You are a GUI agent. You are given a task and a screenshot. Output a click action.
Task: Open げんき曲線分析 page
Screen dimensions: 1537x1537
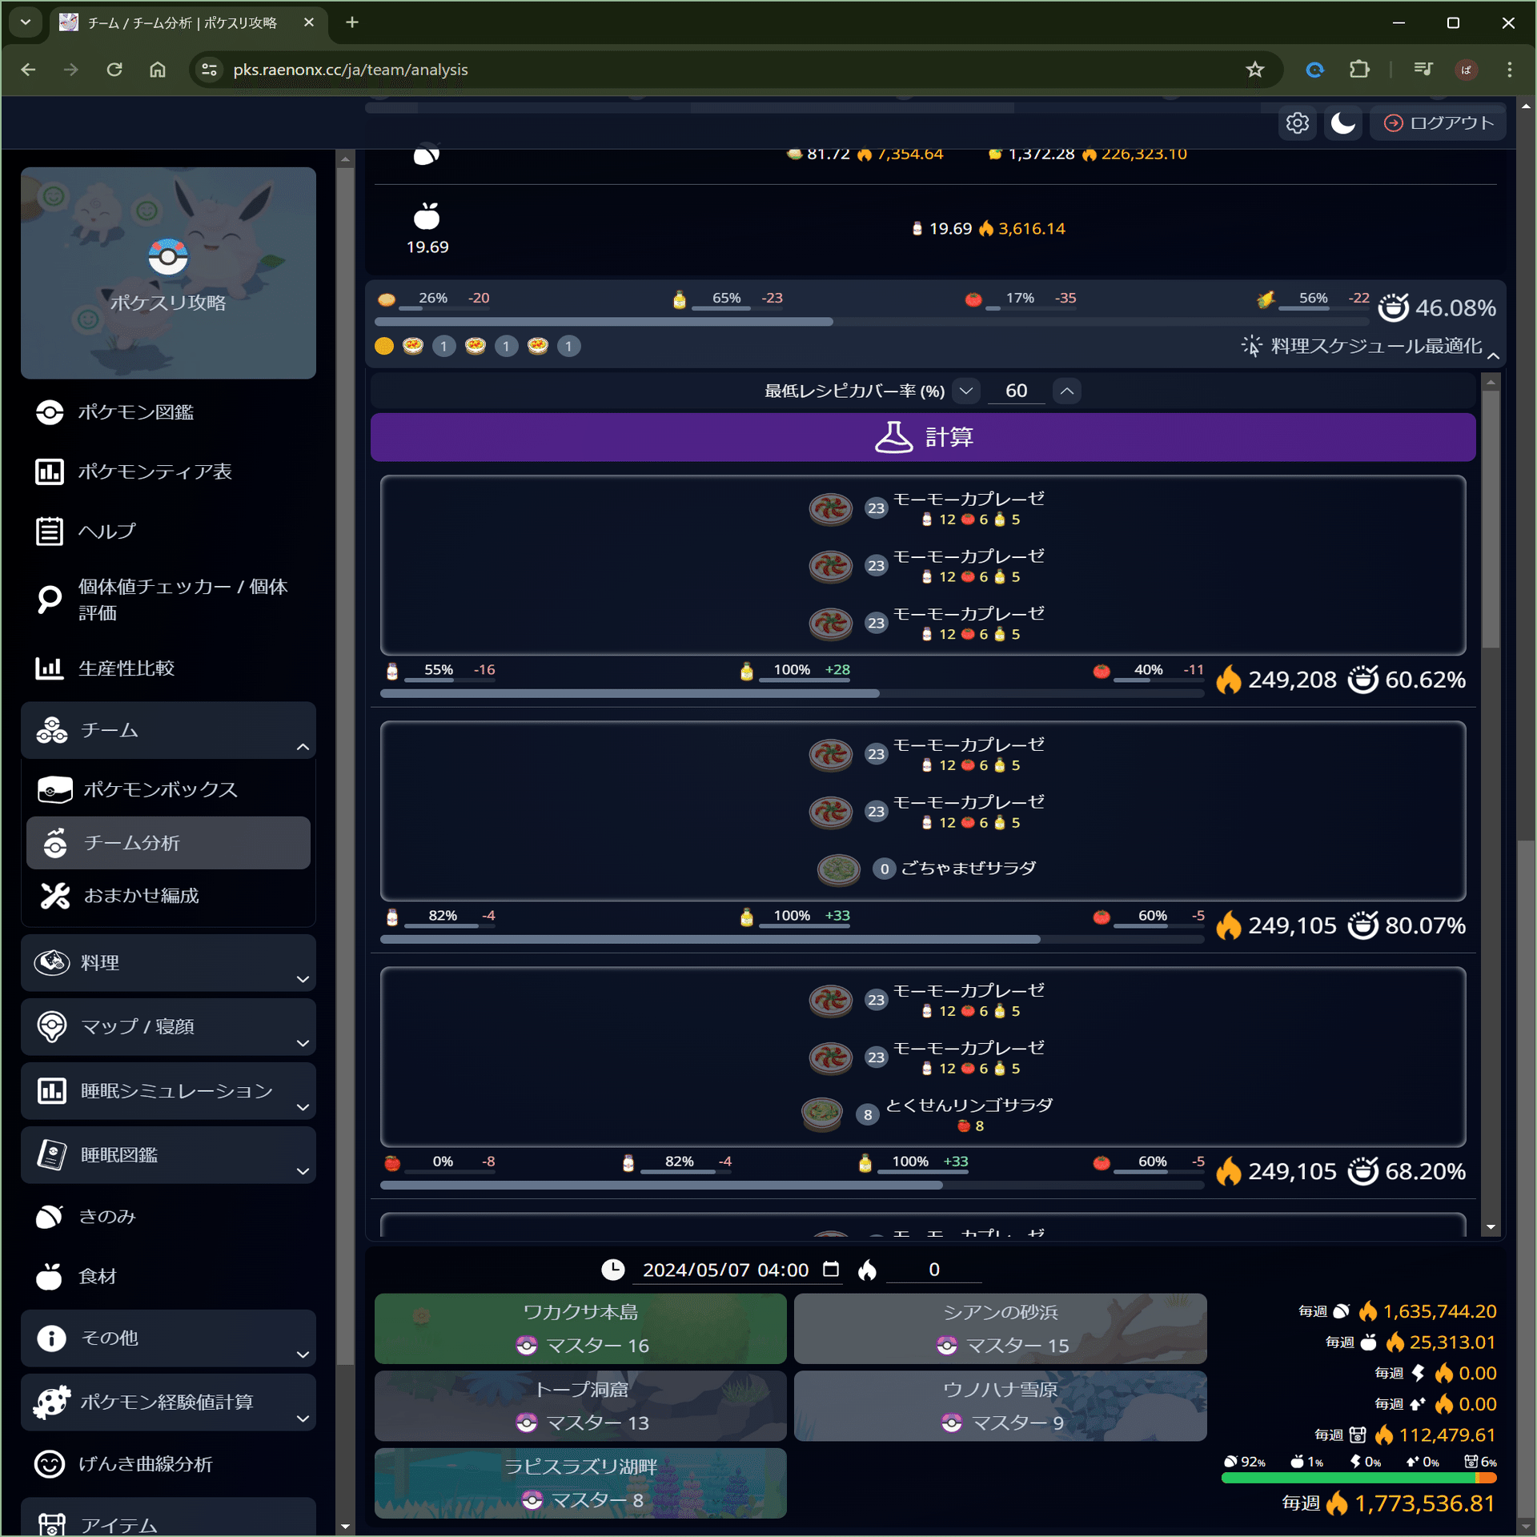168,1464
